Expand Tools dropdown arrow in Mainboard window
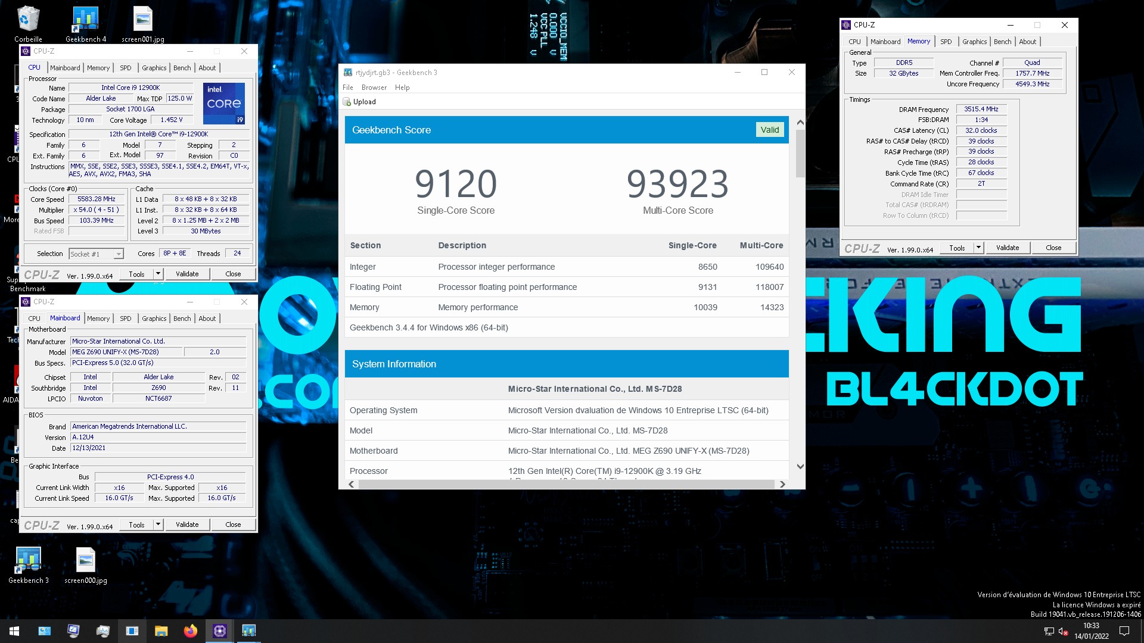1144x643 pixels. pos(158,525)
